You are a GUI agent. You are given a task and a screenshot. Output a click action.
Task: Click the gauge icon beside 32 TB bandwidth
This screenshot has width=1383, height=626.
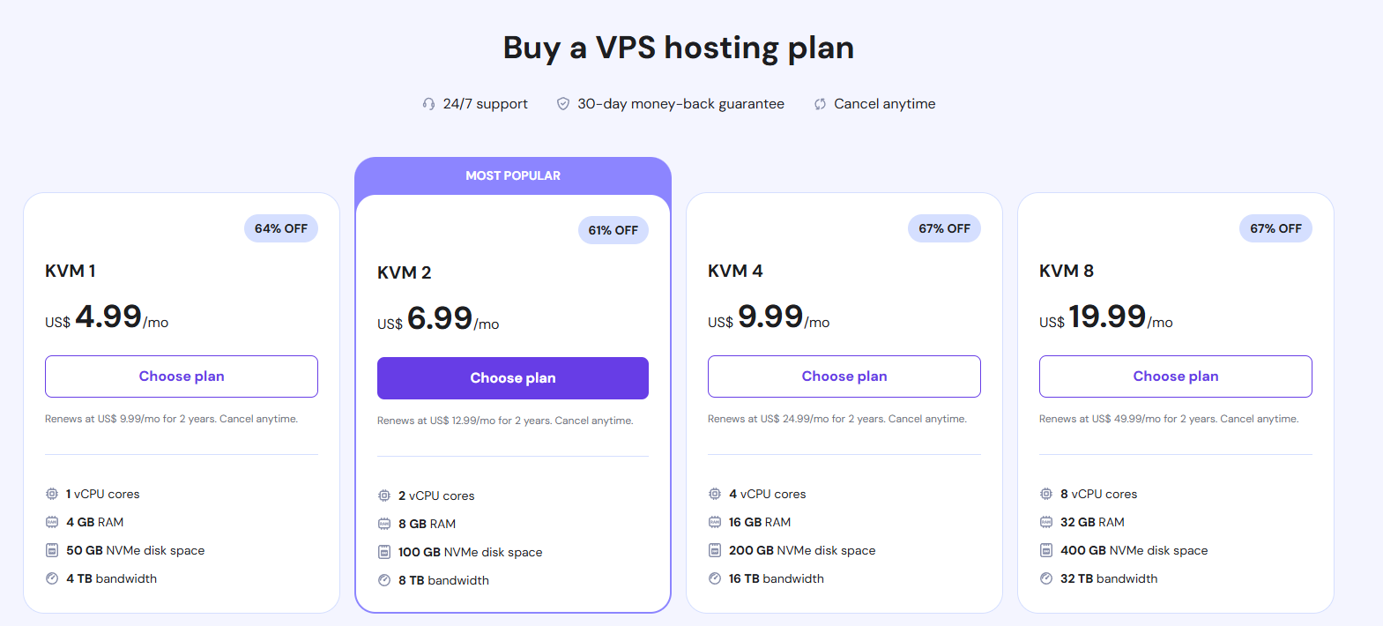(1046, 578)
